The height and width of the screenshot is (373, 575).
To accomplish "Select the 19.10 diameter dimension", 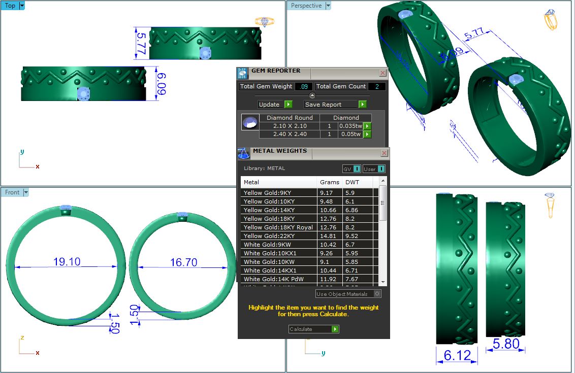I will pos(67,262).
